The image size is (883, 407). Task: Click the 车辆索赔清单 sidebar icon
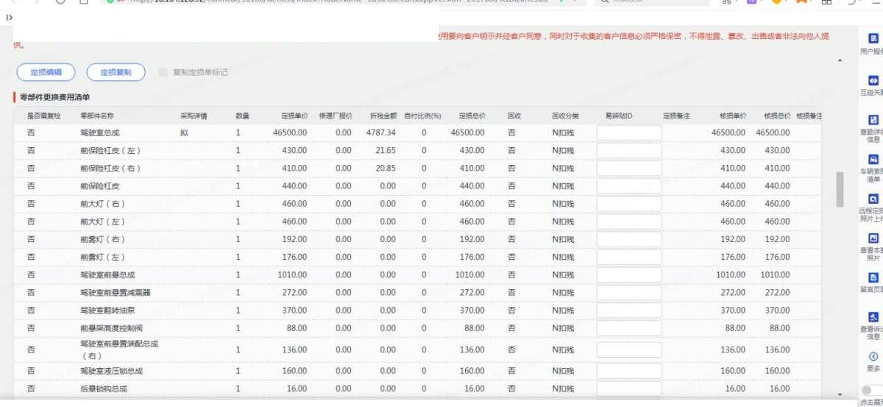coord(873,159)
